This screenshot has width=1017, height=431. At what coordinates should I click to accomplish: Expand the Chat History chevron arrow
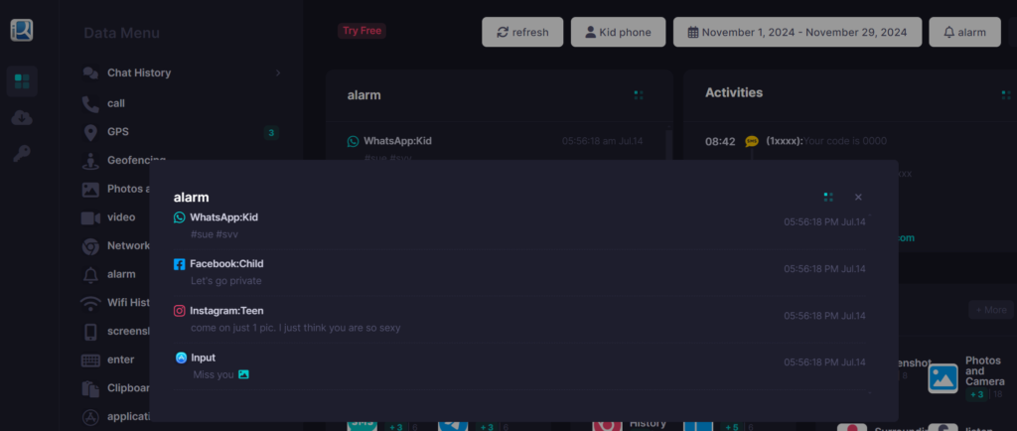click(278, 72)
